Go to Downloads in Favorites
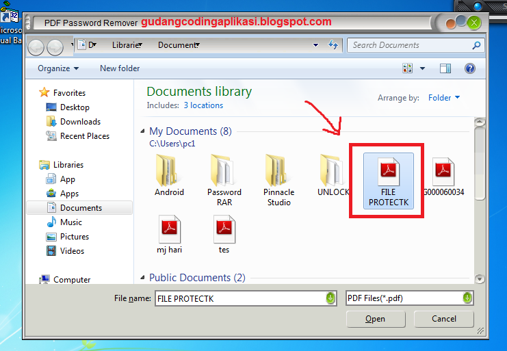 [x=80, y=122]
